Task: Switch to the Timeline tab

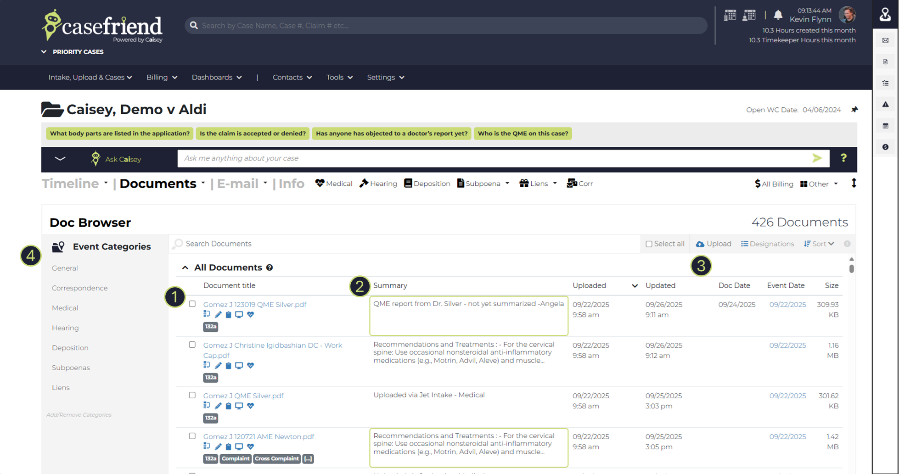Action: pos(70,184)
